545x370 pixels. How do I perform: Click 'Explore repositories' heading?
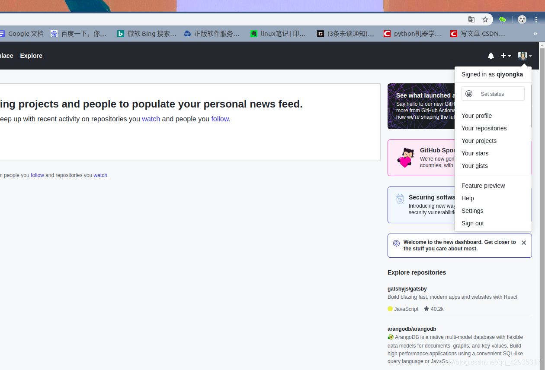click(417, 272)
